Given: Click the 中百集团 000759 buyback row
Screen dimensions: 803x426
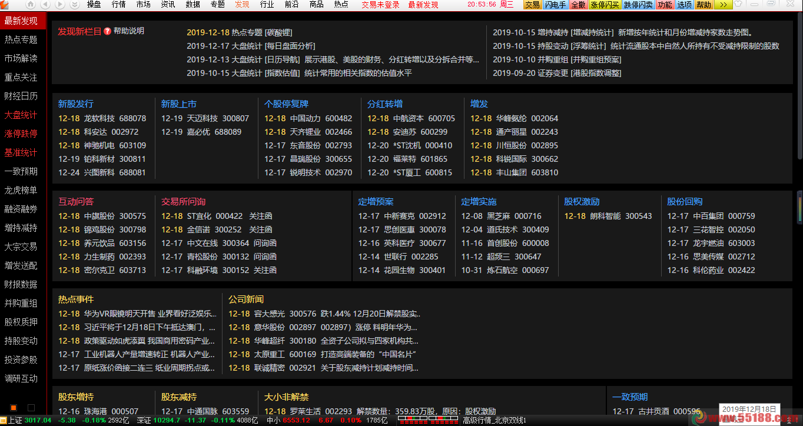Looking at the screenshot, I should pos(711,216).
